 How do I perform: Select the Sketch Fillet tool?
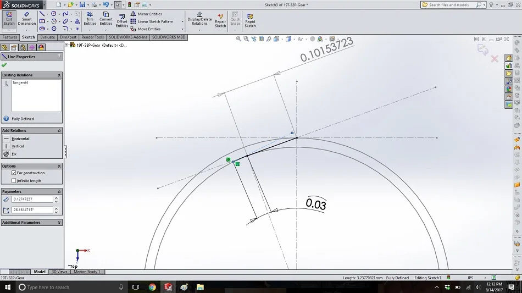(65, 29)
